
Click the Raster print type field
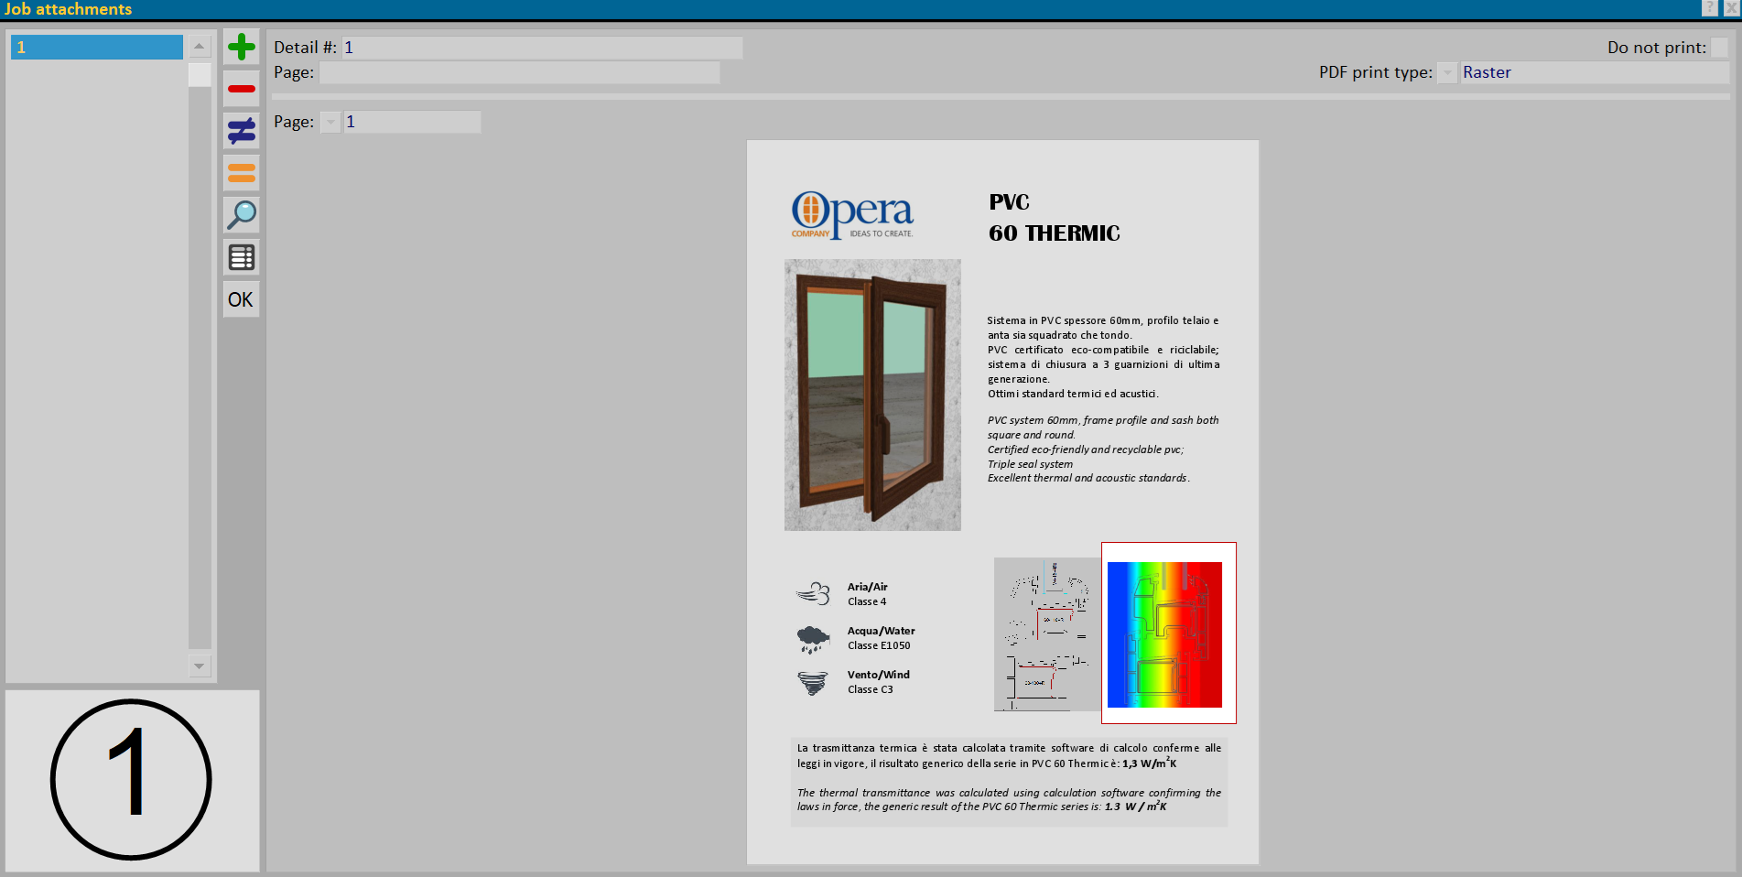[x=1594, y=72]
